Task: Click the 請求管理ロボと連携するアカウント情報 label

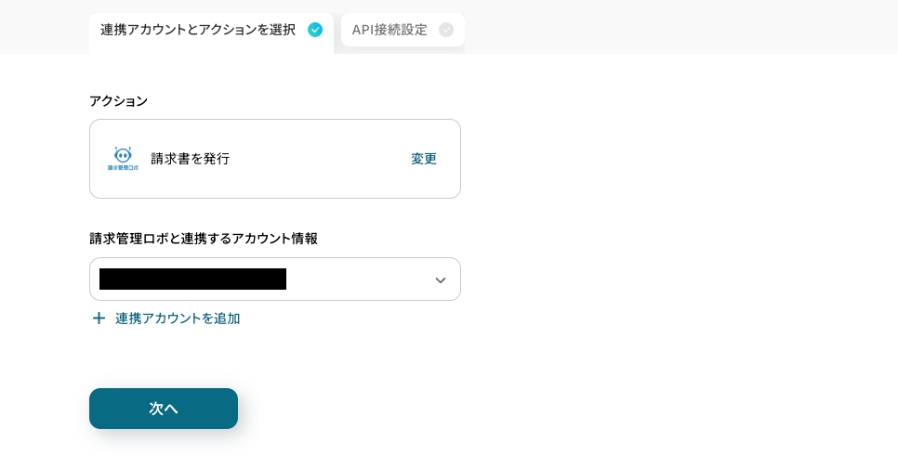Action: tap(204, 239)
